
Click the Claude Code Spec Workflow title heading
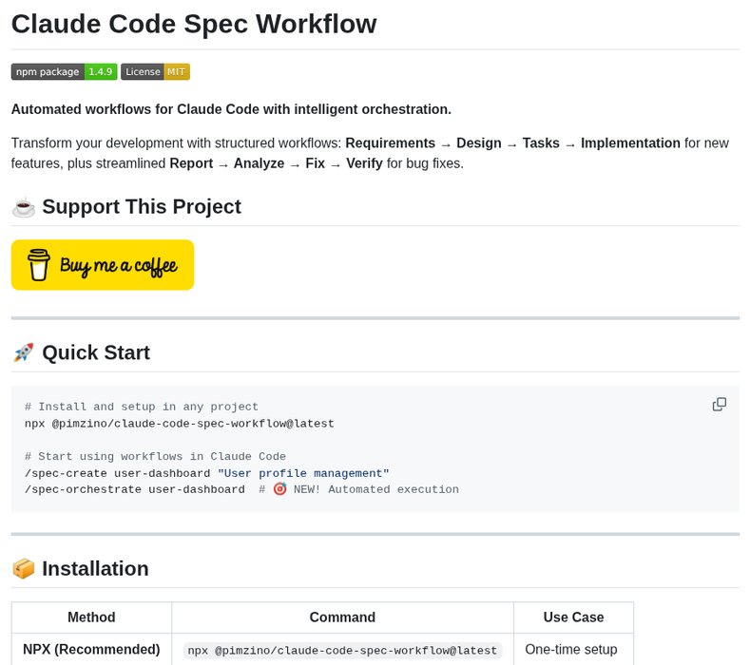coord(194,24)
